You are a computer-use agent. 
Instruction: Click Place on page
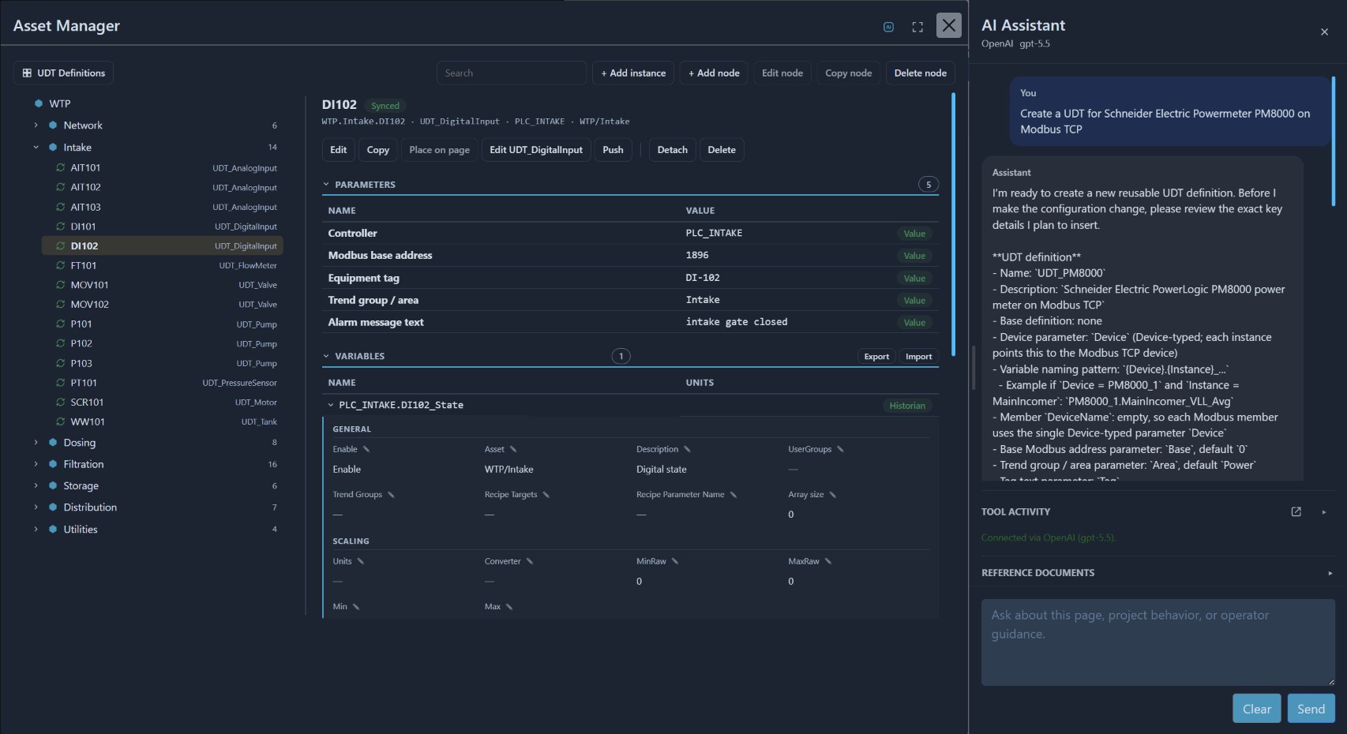(x=439, y=150)
